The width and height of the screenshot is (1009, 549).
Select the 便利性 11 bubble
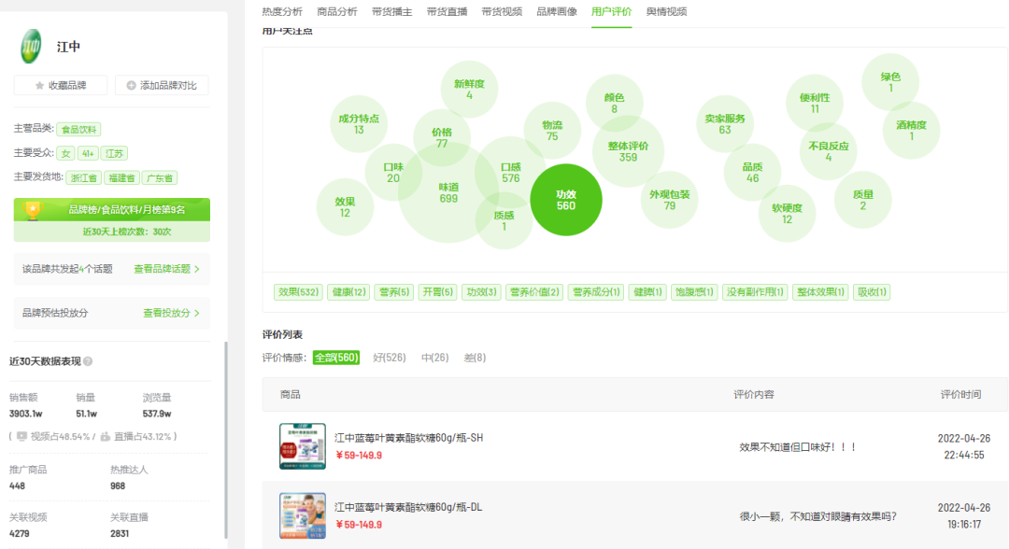pyautogui.click(x=815, y=104)
